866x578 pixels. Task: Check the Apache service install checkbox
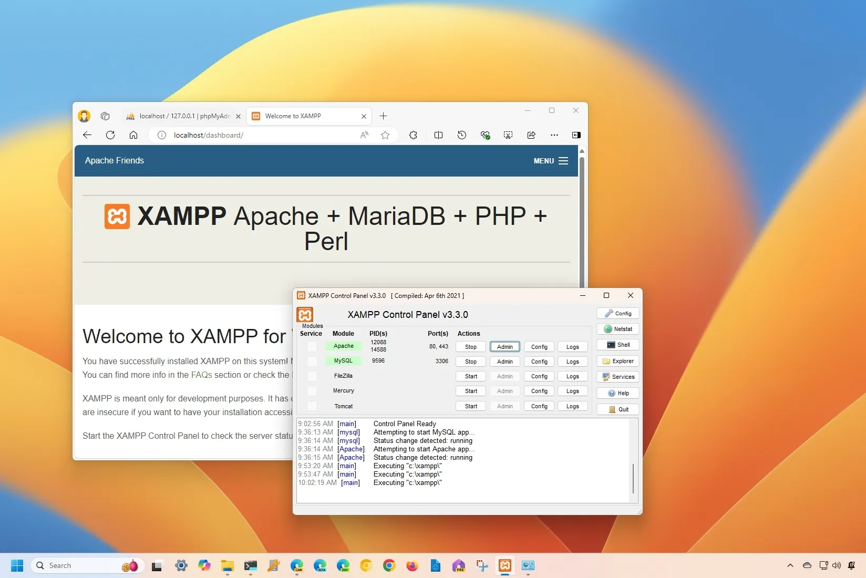(x=312, y=347)
